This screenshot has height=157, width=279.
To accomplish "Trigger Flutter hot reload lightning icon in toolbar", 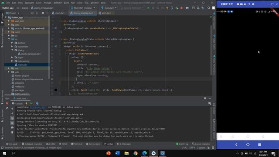I will pyautogui.click(x=167, y=8).
